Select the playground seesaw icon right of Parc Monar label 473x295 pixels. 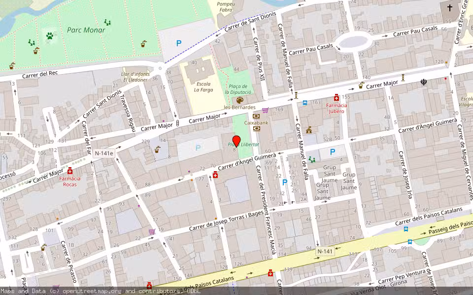107,22
